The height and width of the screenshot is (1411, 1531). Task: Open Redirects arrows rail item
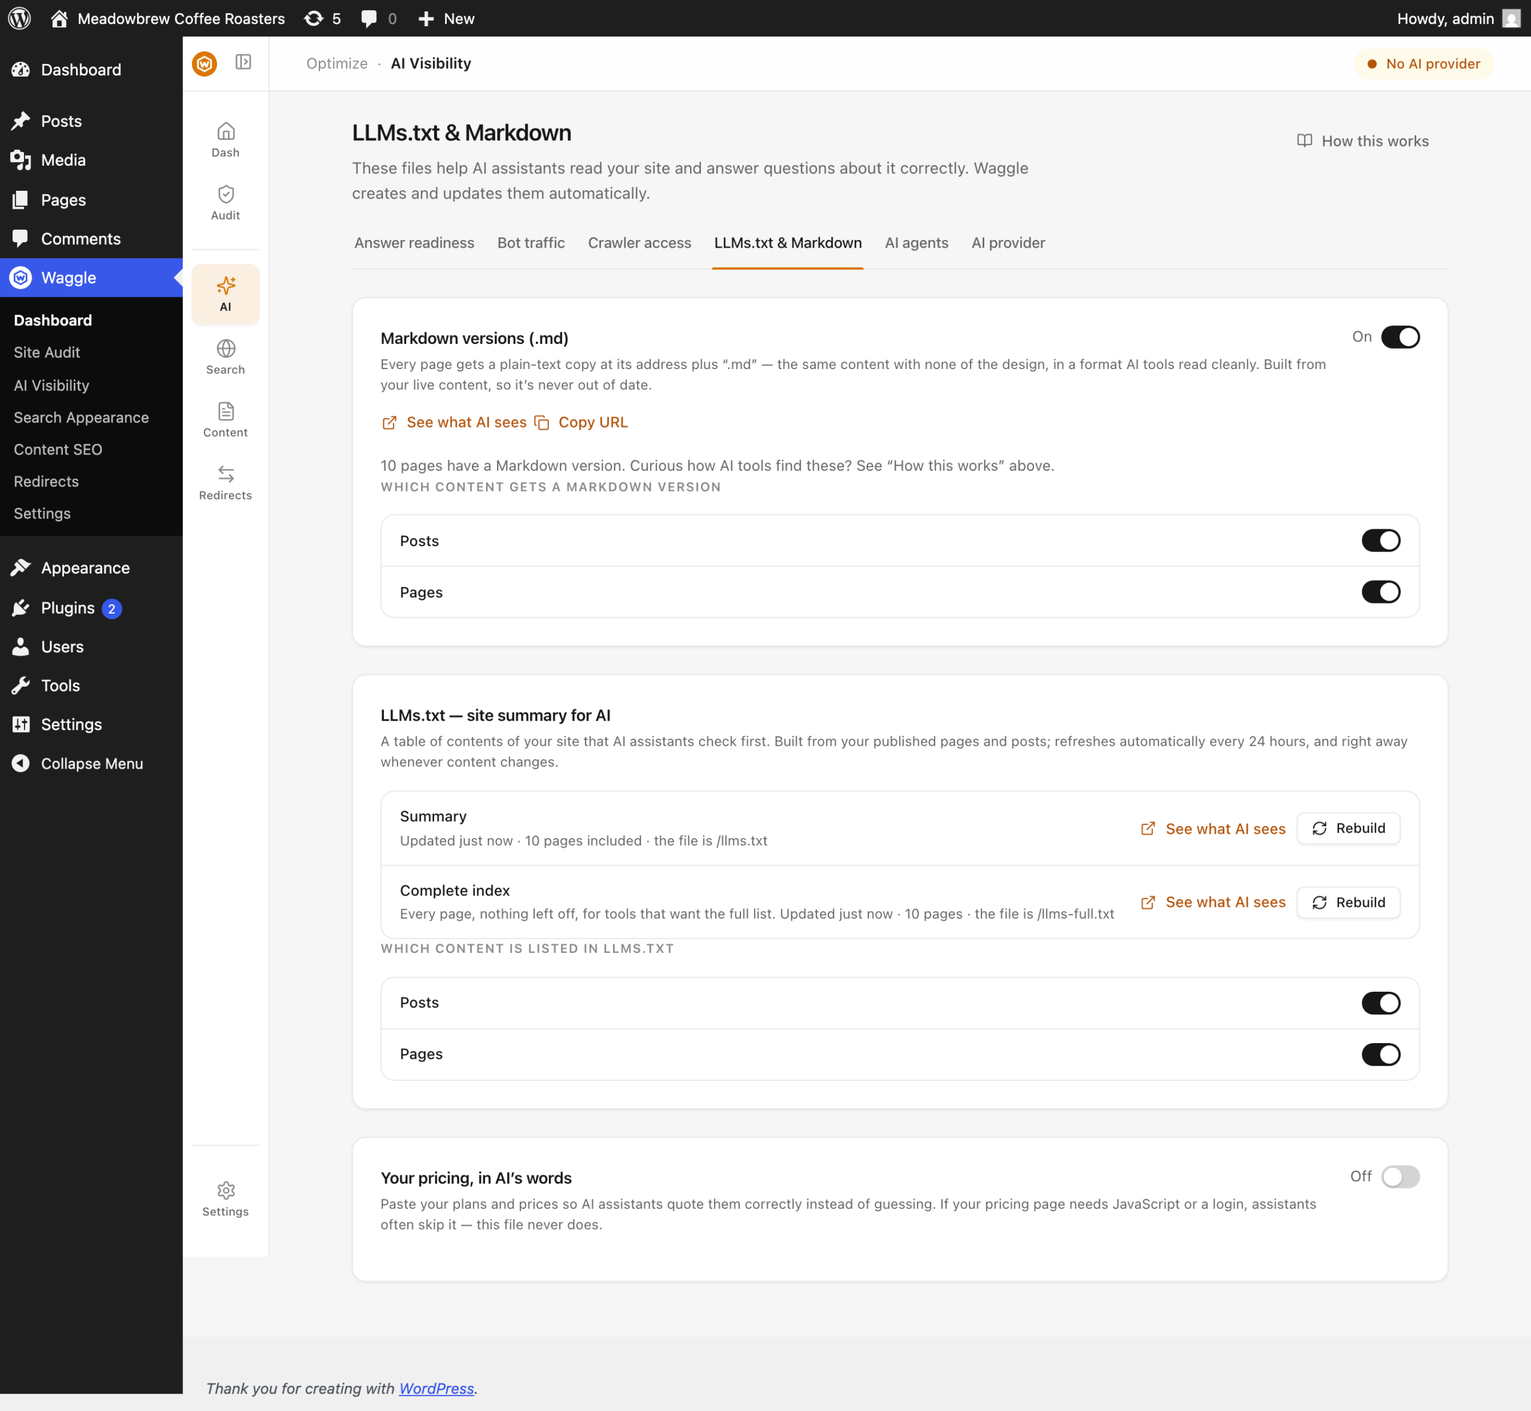[x=225, y=483]
